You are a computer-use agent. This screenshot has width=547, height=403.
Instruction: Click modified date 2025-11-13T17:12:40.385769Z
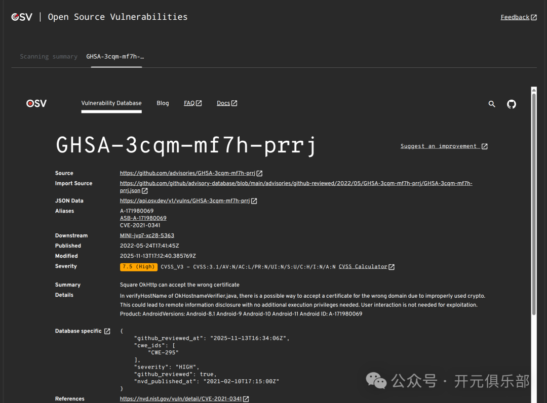pos(158,256)
